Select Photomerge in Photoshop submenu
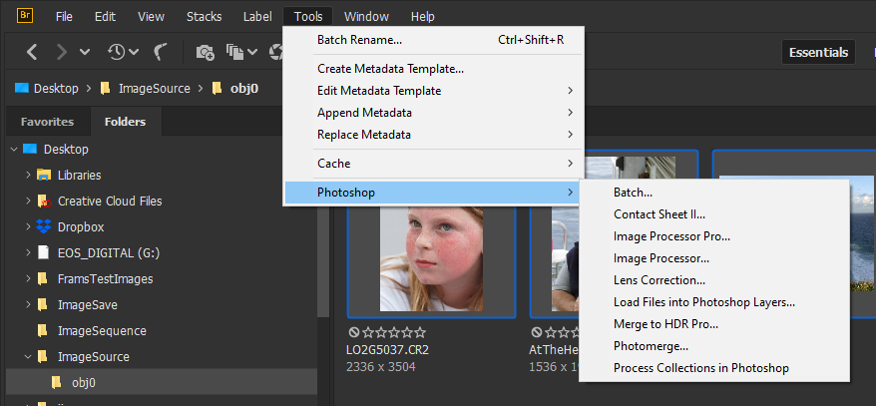 tap(651, 346)
